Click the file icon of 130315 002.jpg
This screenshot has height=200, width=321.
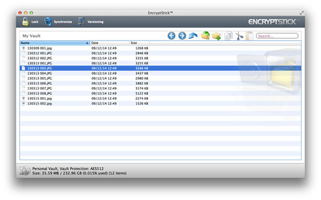pos(24,103)
